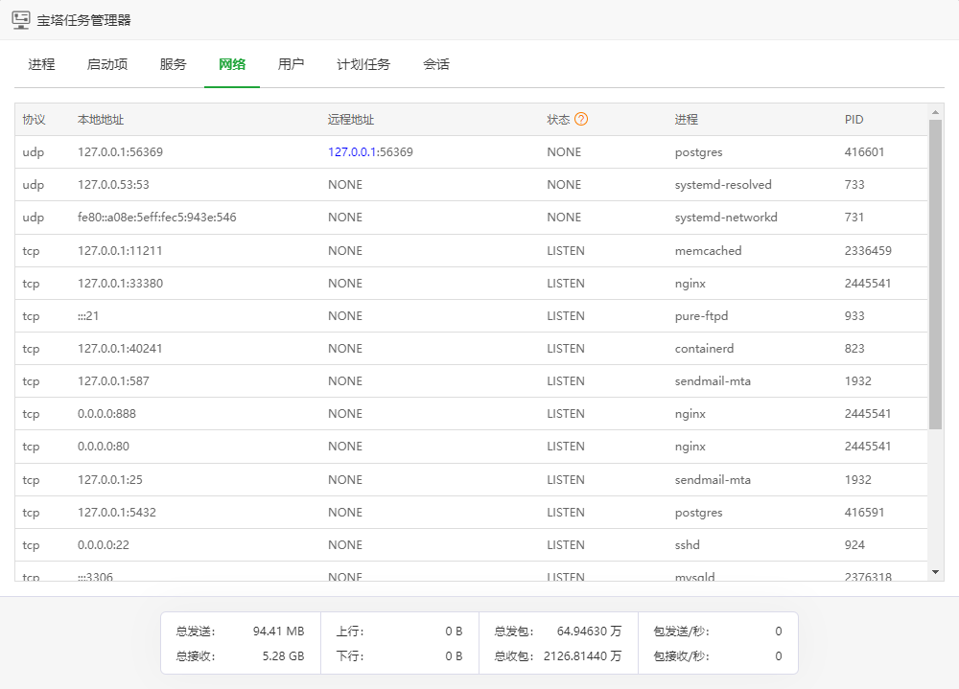This screenshot has width=959, height=689.
Task: Click local address 0.0.0.0:22
Action: [x=104, y=544]
